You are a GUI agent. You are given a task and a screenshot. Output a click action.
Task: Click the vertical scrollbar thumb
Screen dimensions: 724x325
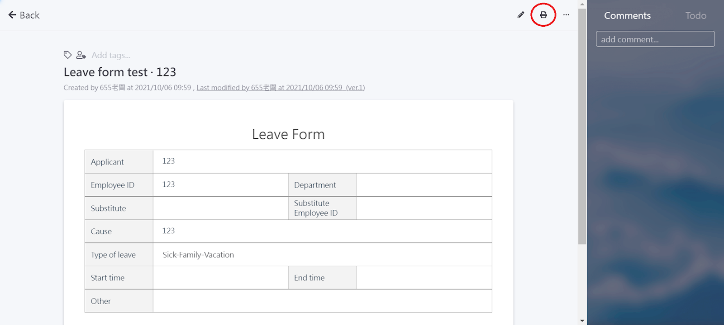(x=582, y=127)
